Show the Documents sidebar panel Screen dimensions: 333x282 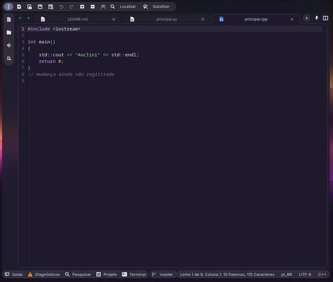[9, 19]
